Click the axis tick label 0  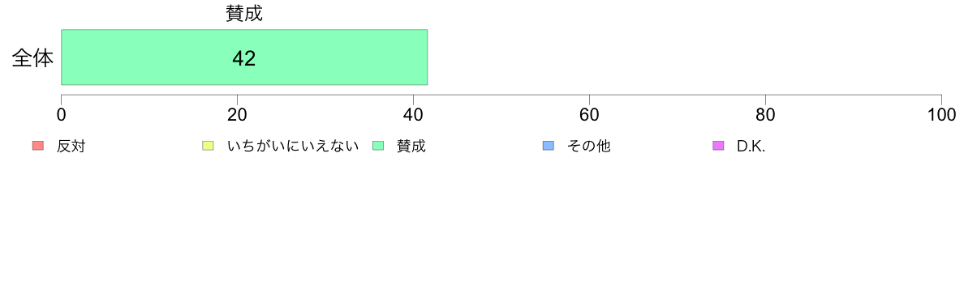click(62, 115)
